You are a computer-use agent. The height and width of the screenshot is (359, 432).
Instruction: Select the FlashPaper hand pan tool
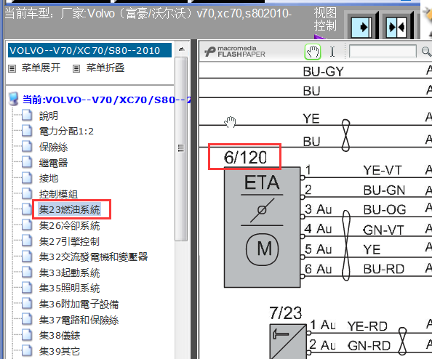point(313,52)
